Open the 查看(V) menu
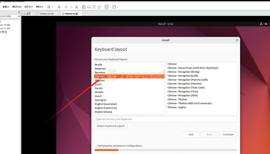The height and width of the screenshot is (154, 270). point(6,7)
